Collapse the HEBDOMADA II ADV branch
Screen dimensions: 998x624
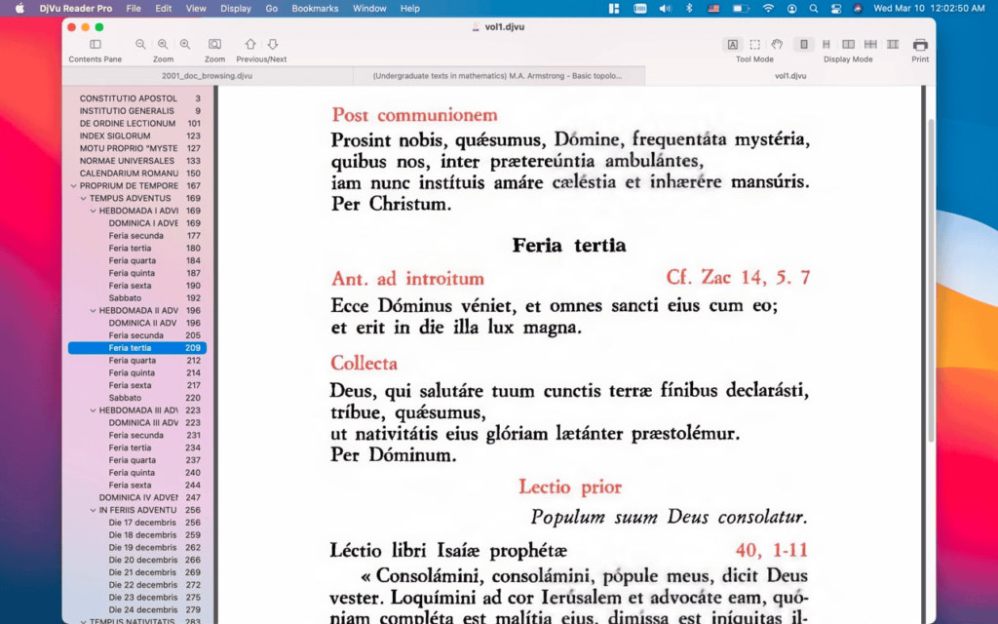click(91, 310)
